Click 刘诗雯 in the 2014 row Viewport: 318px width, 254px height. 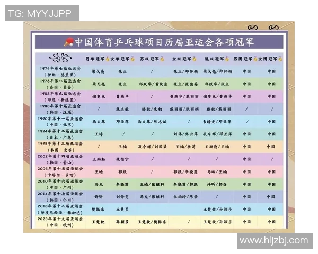tap(122, 197)
